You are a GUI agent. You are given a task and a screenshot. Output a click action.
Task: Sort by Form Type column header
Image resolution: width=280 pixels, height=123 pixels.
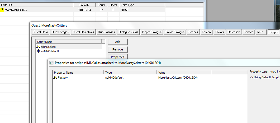click(142, 5)
